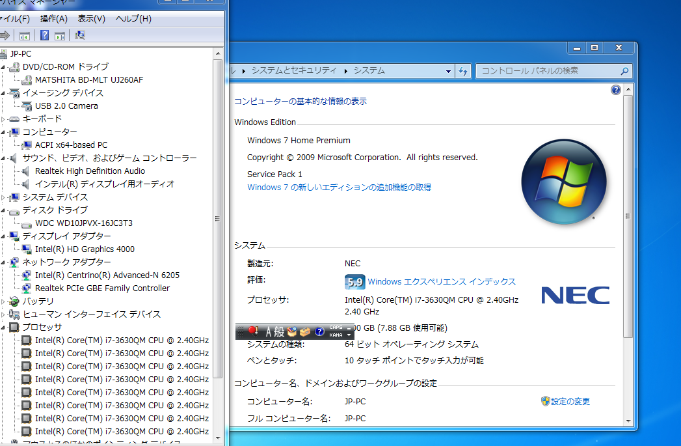Click the Windows Experience Index 5.9 score badge
The width and height of the screenshot is (681, 446).
pos(355,282)
